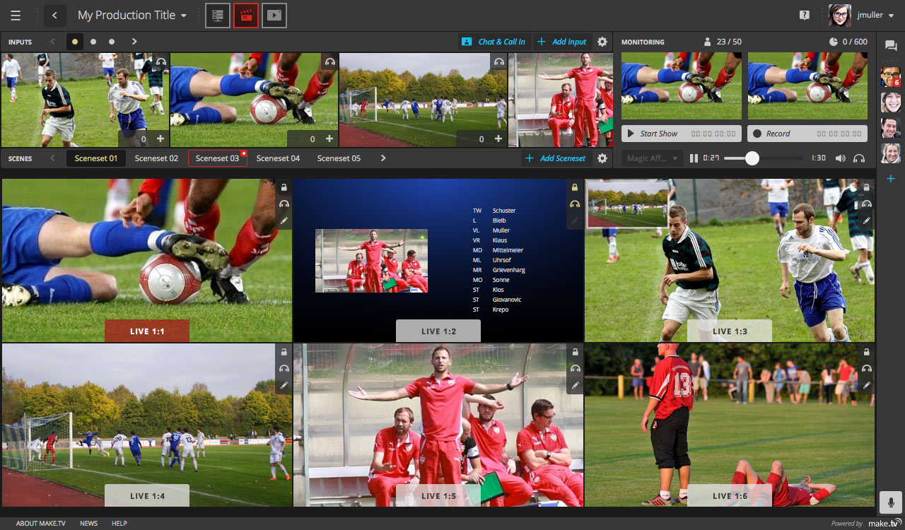The height and width of the screenshot is (530, 905).
Task: Switch to Sceneset 02 tab
Action: tap(156, 158)
